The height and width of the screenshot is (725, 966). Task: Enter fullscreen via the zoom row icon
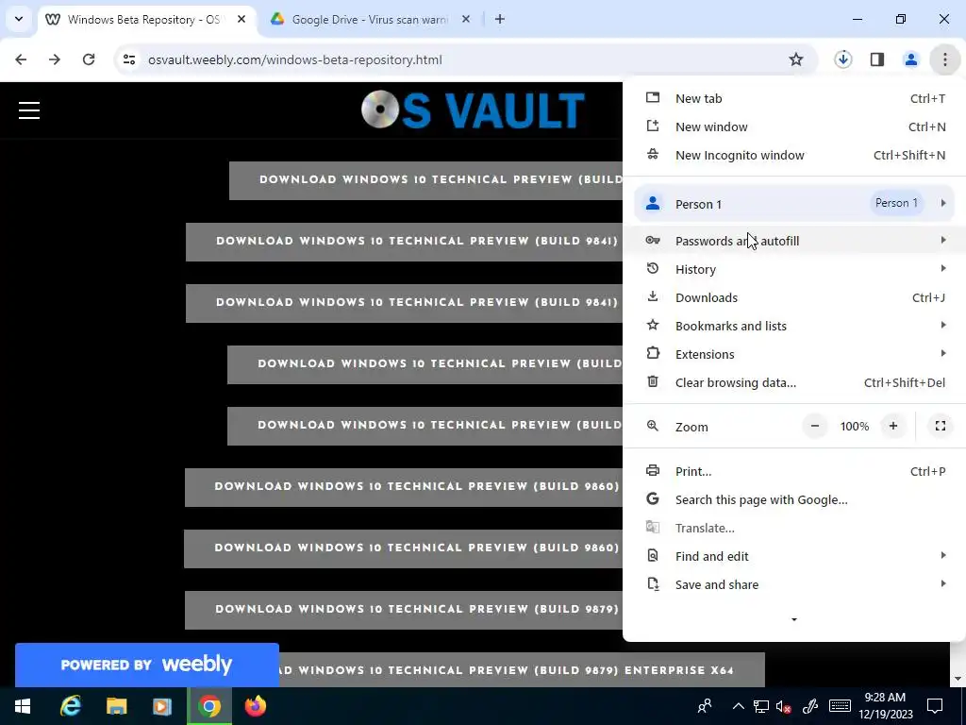941,426
